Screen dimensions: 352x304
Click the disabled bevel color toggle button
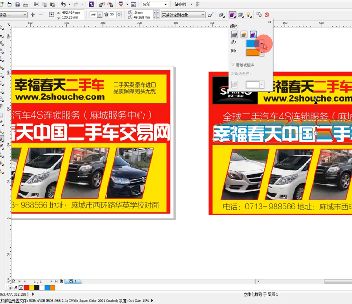tap(235, 84)
